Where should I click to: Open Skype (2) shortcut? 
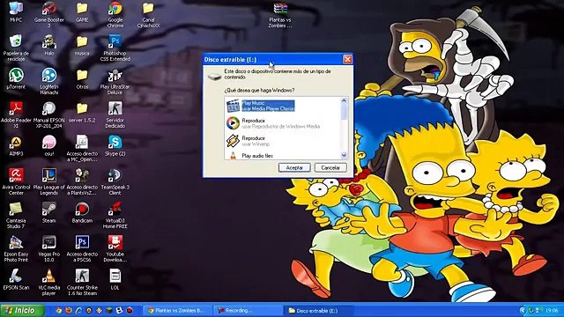pos(115,145)
